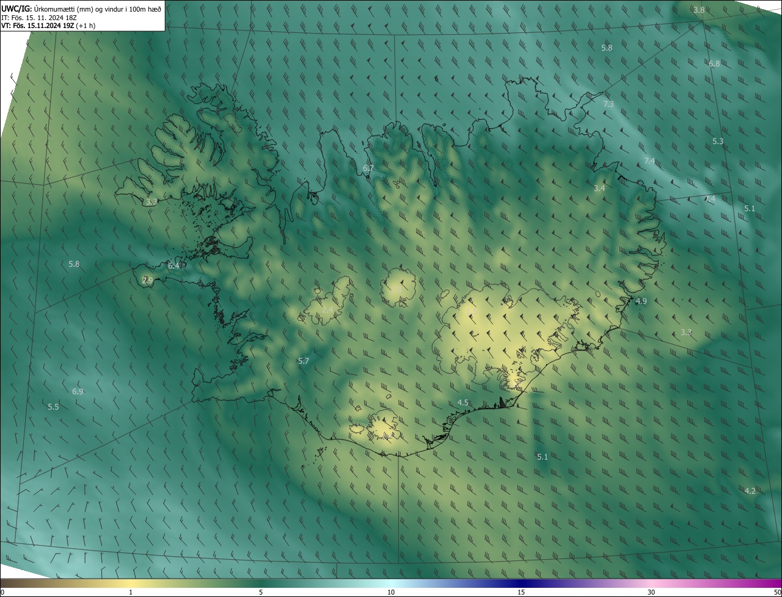
Task: Select the 'IT: Fös. 15. 11. 2024 18Z' line
Action: [39, 18]
